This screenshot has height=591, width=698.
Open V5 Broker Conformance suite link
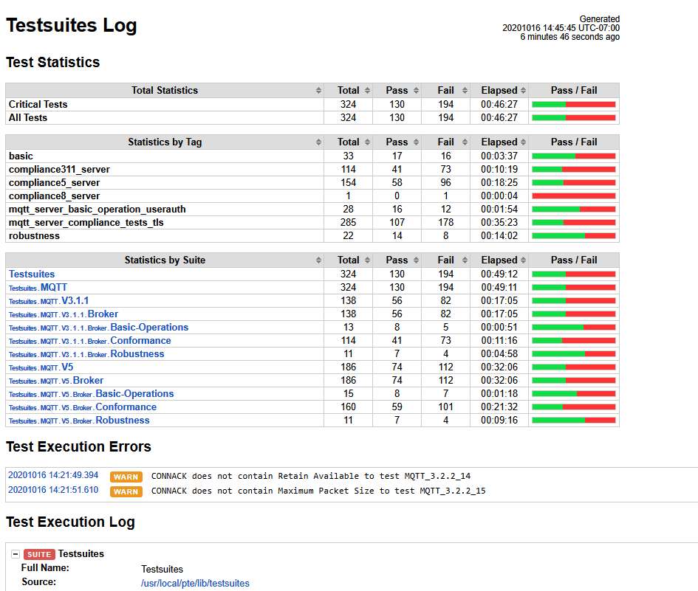pos(126,407)
